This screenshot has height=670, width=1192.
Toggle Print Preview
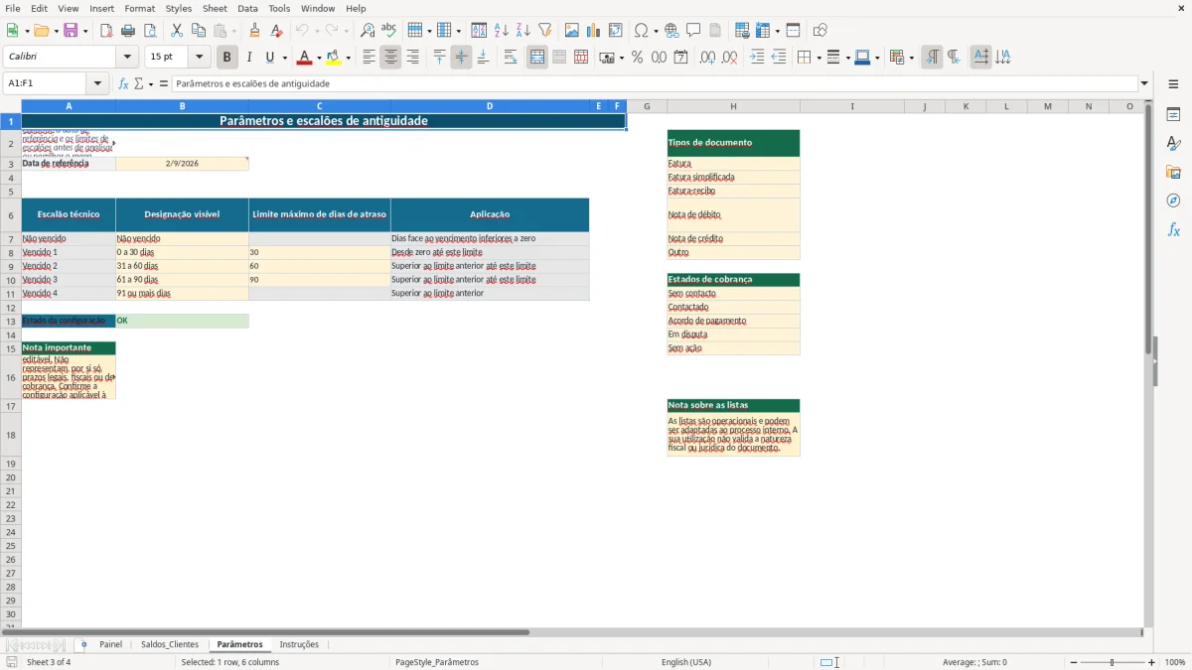click(150, 31)
